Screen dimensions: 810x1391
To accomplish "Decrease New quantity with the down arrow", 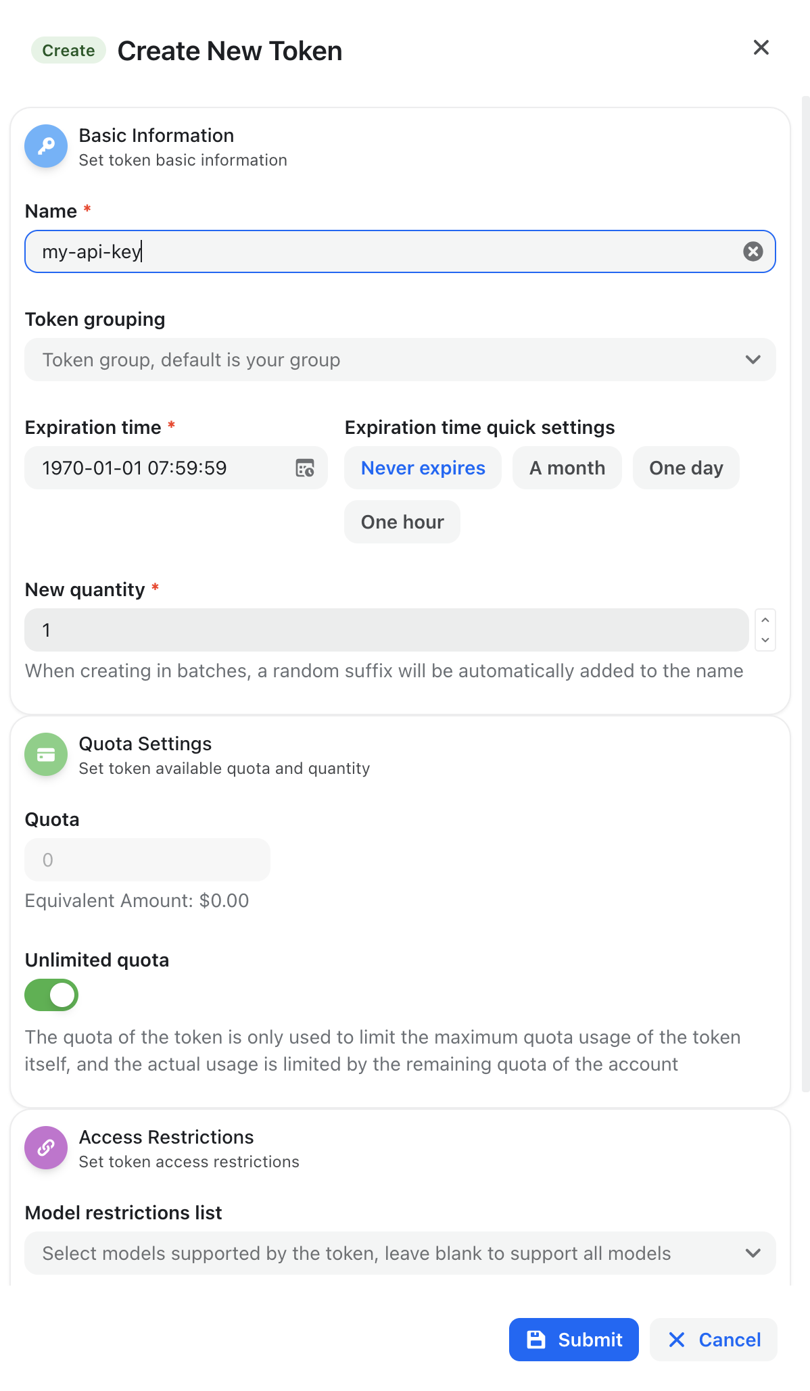I will click(x=765, y=640).
